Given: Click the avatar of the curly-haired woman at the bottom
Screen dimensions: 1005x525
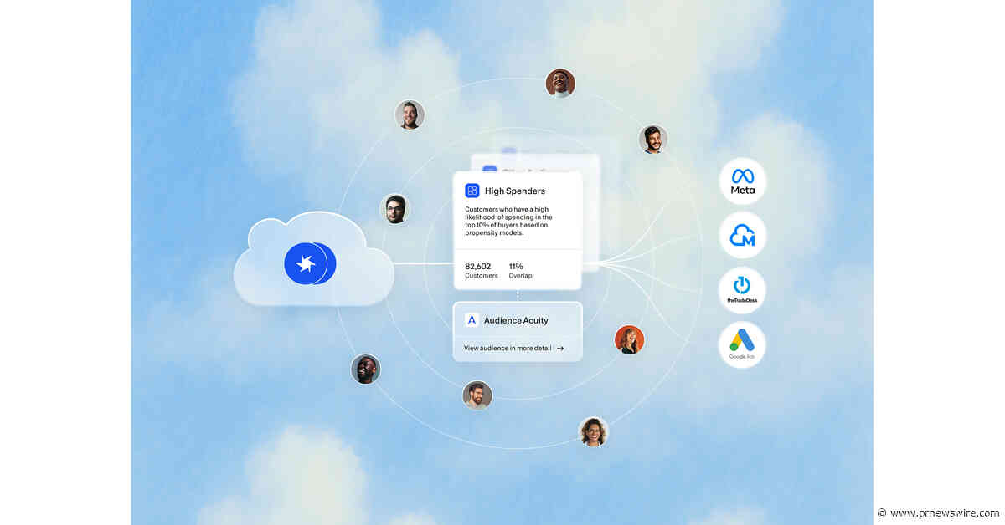Looking at the screenshot, I should tap(593, 431).
